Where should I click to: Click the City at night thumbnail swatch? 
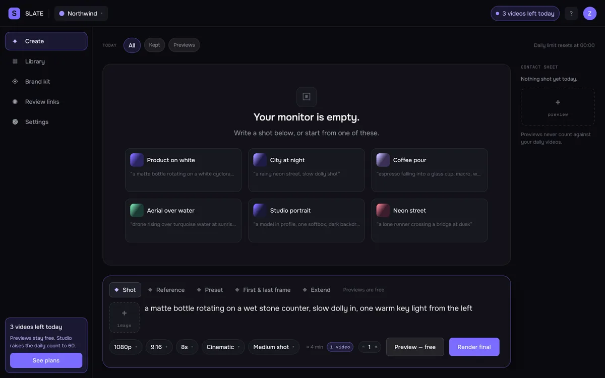[260, 160]
